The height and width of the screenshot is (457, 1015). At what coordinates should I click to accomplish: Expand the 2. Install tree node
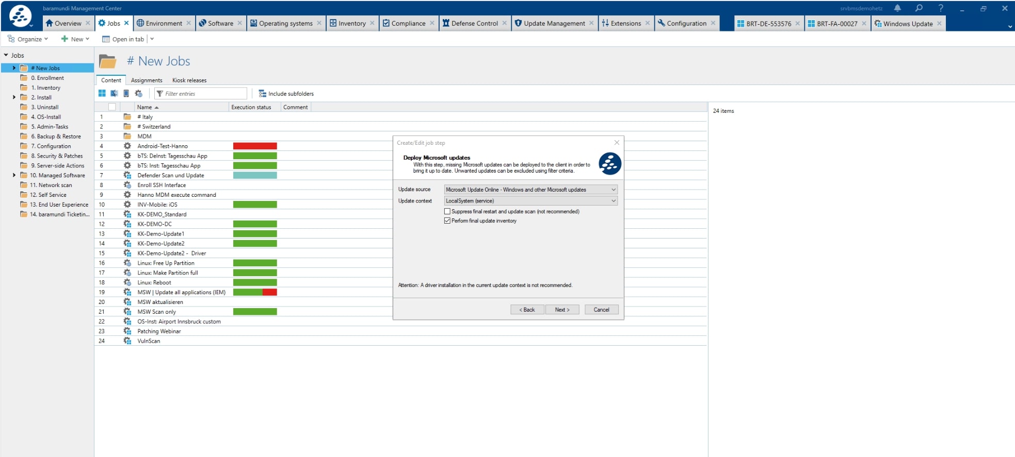pyautogui.click(x=14, y=97)
